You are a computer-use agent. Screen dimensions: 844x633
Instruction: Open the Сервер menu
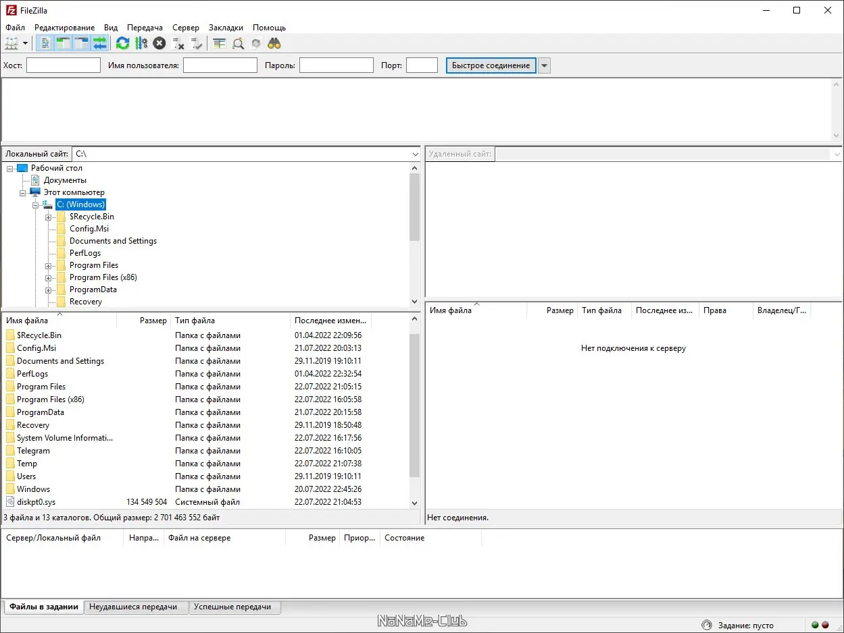pos(186,28)
